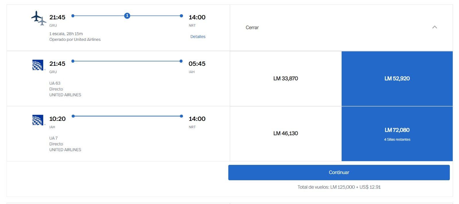Click the United Airlines logo for UA 63
The height and width of the screenshot is (204, 459).
[38, 65]
